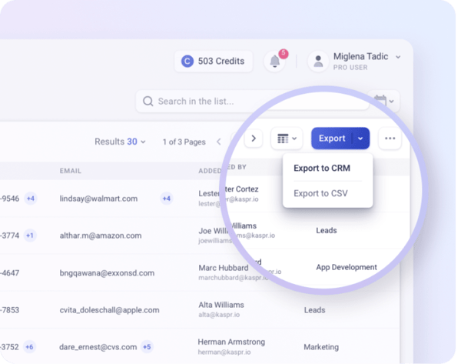
Task: Click the PRO USER label
Action: (x=350, y=68)
